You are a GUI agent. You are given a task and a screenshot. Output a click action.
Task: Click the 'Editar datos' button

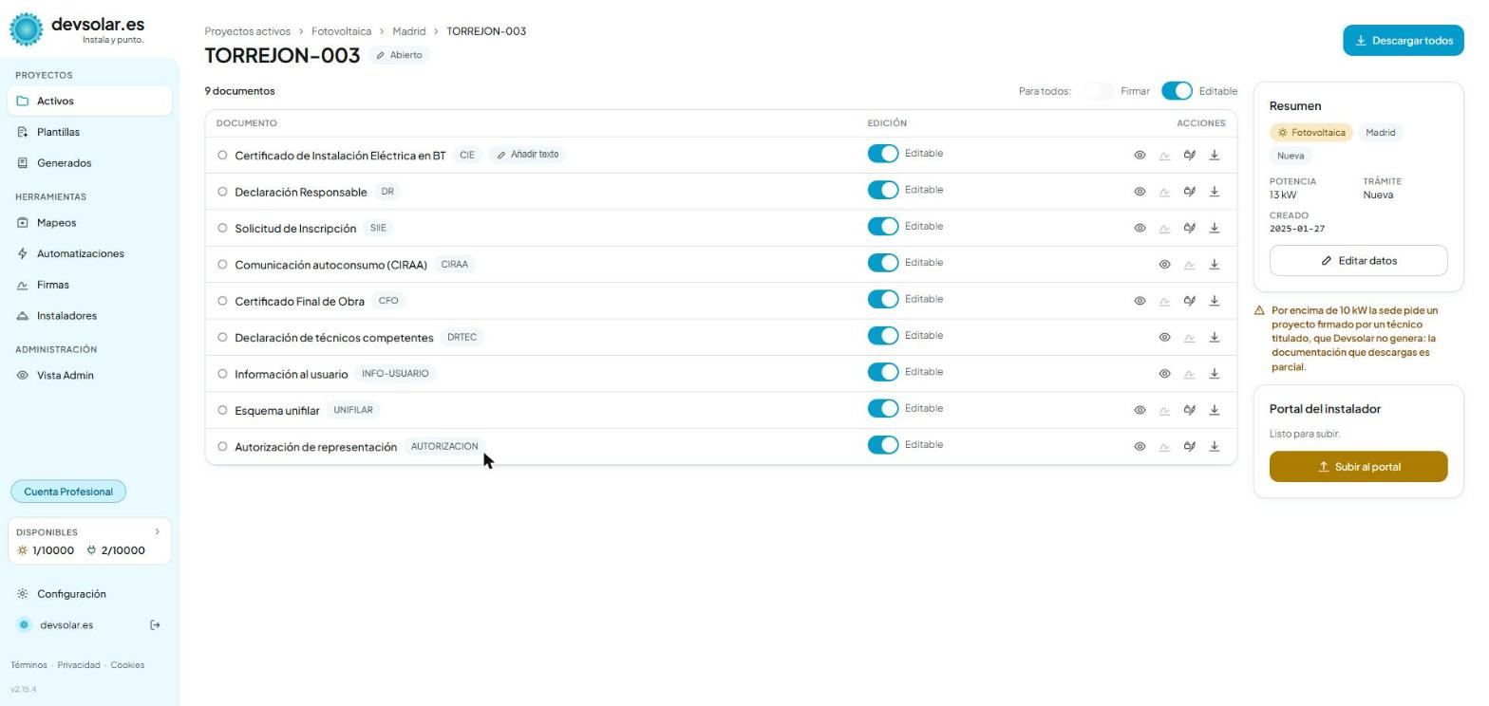(x=1358, y=261)
